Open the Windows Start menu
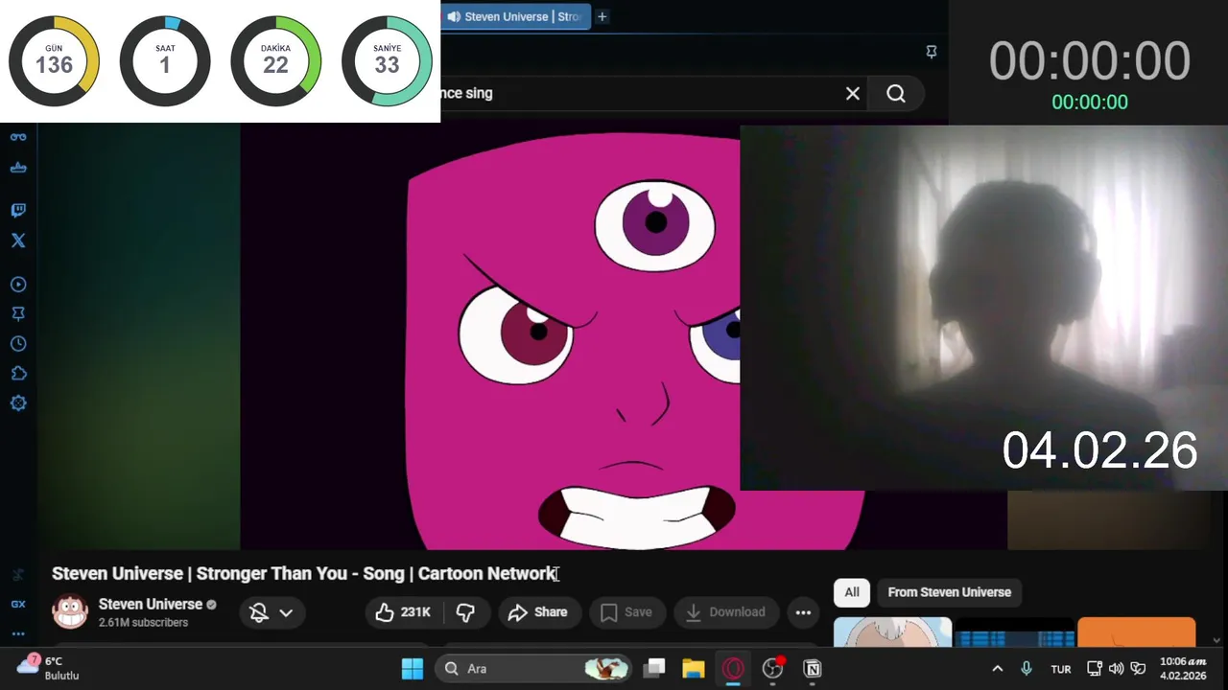1228x690 pixels. click(413, 669)
